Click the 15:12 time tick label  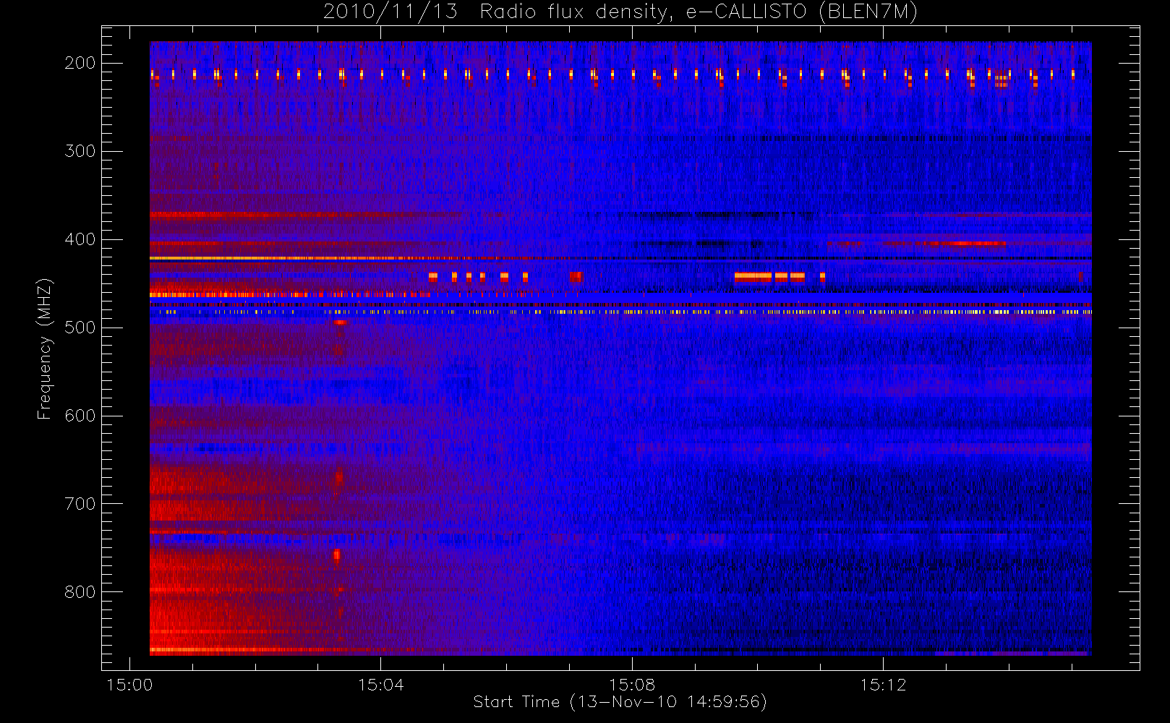pyautogui.click(x=883, y=685)
